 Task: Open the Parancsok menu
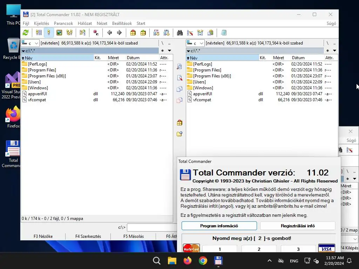coord(63,23)
